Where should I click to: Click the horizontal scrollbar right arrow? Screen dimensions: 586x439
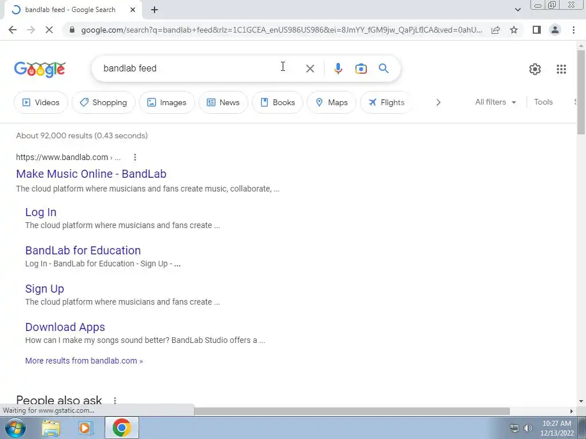coord(571,411)
